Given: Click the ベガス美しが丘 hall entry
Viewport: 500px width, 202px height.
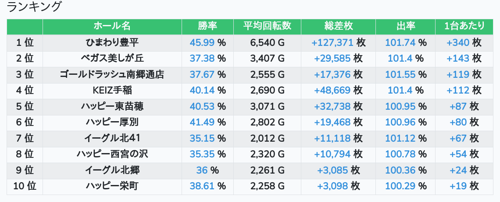Looking at the screenshot, I should click(x=112, y=58).
